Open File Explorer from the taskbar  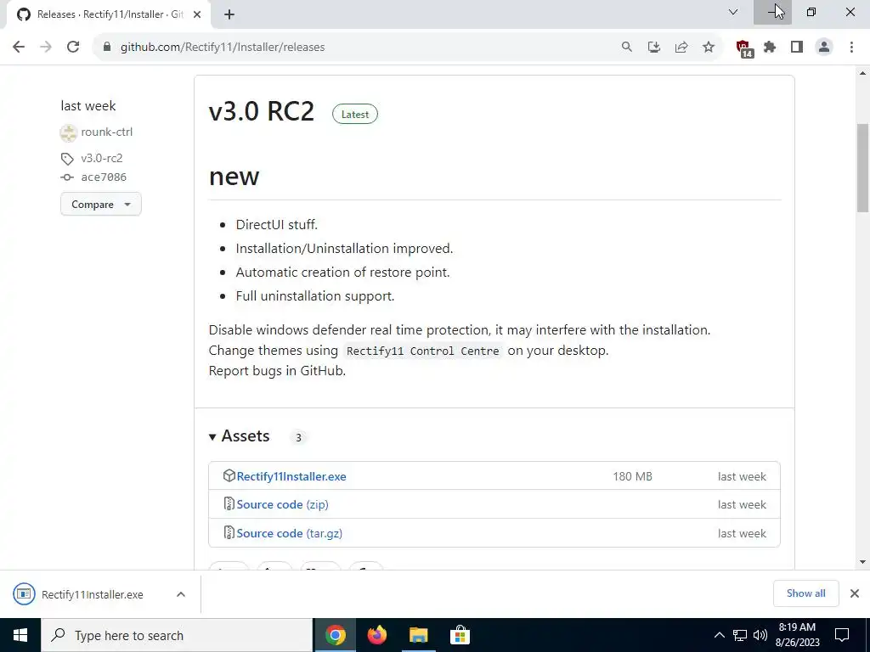(x=419, y=635)
